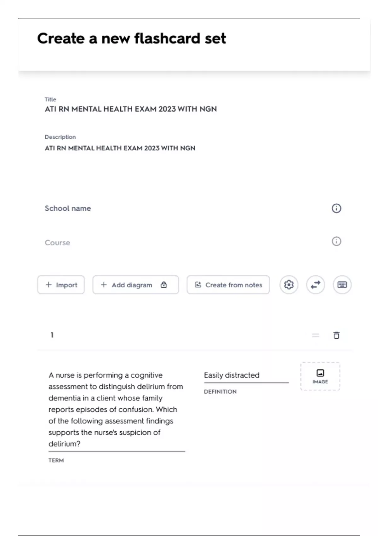
Task: Click Create from notes button
Action: coord(233,285)
